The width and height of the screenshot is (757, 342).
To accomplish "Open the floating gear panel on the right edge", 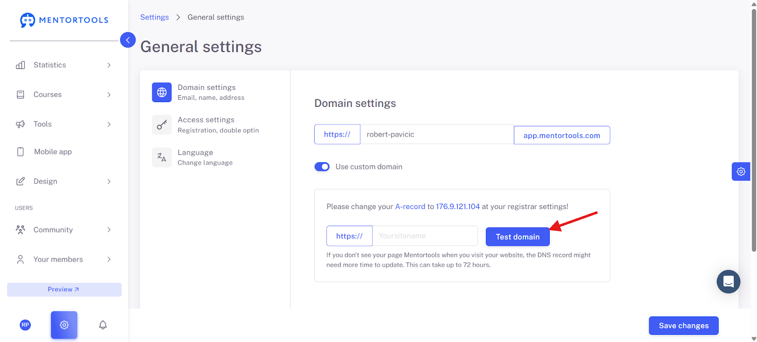I will [x=741, y=171].
